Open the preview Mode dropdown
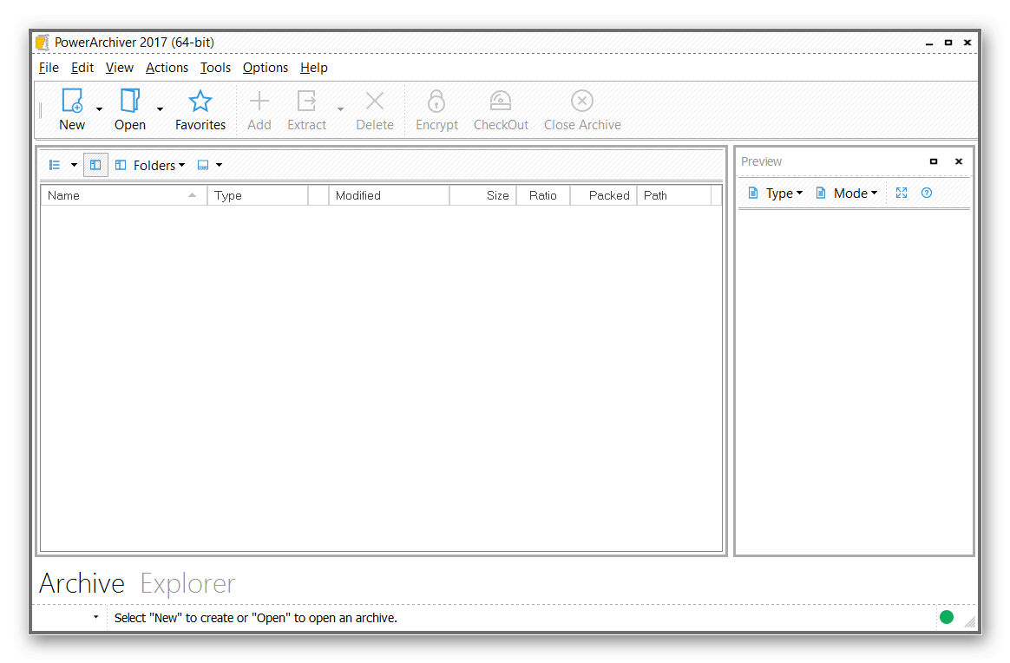The width and height of the screenshot is (1010, 663). click(846, 193)
